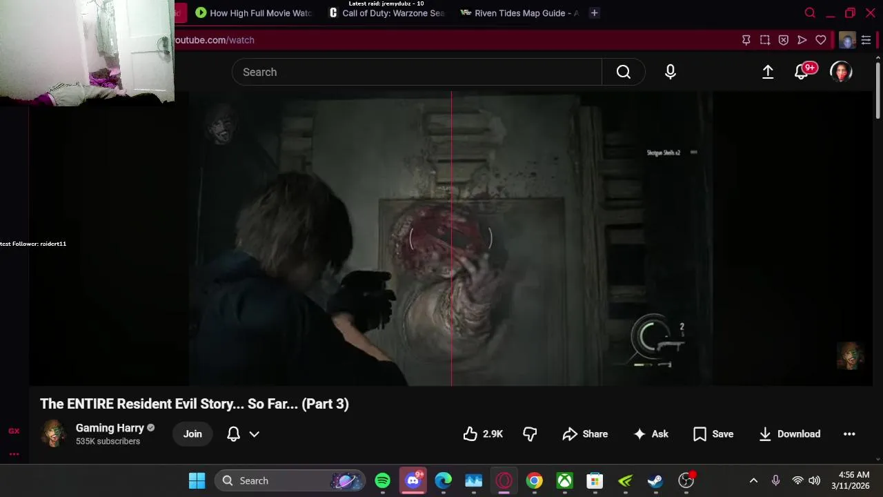Click the YouTube search magnifier button

[x=623, y=72]
